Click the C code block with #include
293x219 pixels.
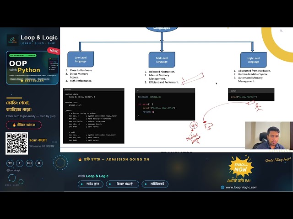(x=165, y=104)
